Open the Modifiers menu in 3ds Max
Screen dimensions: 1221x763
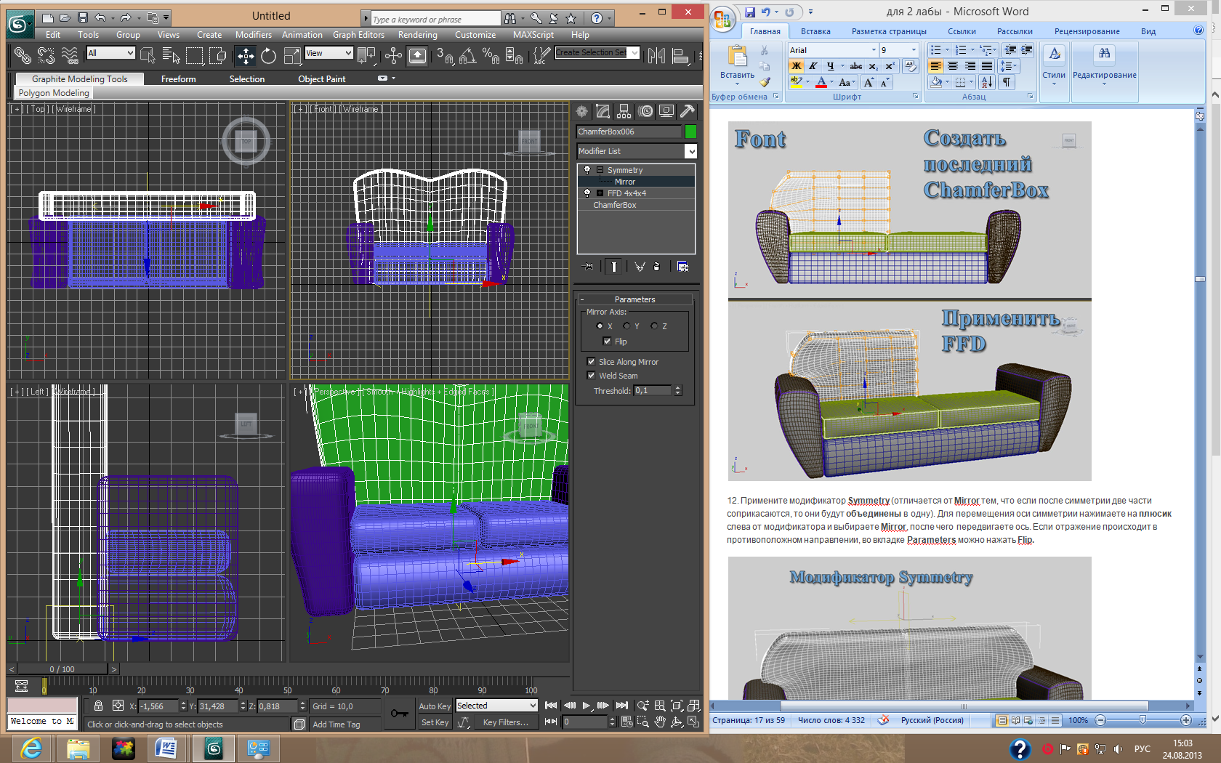point(253,35)
